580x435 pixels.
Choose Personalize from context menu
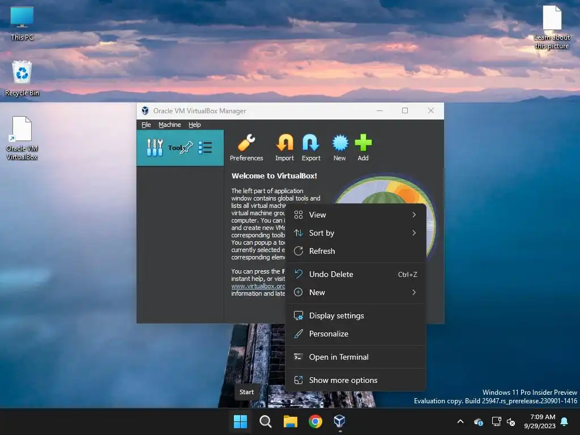(x=356, y=334)
